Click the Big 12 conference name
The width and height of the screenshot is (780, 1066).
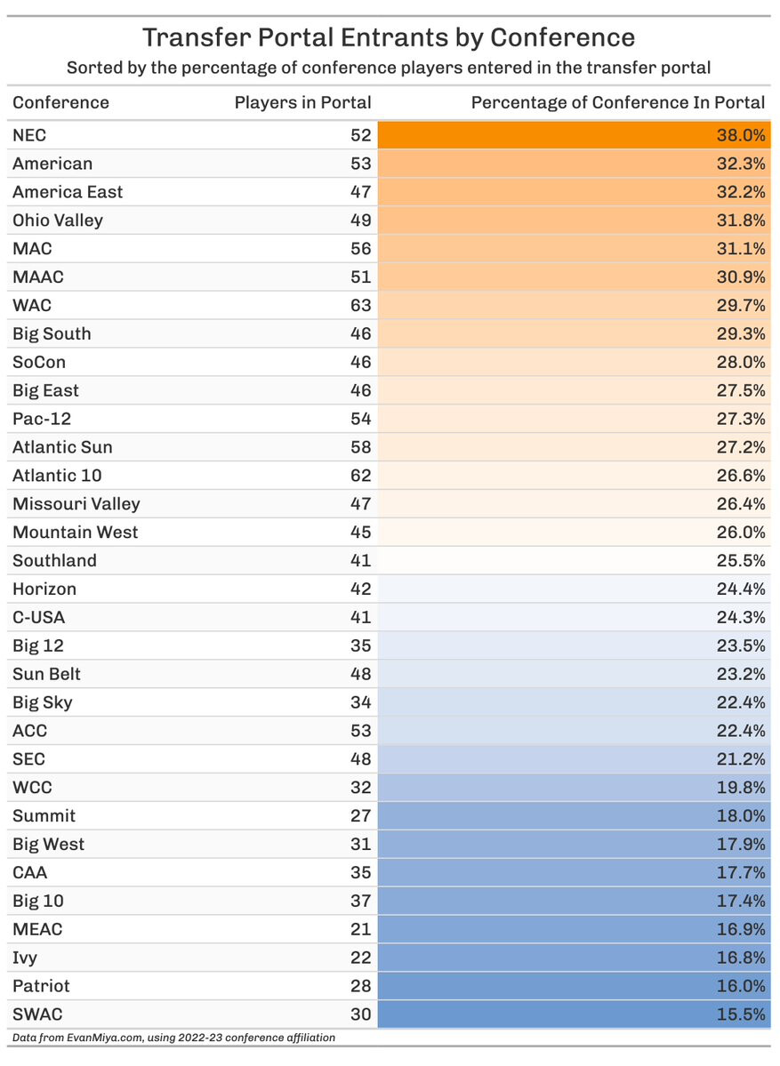[x=38, y=645]
